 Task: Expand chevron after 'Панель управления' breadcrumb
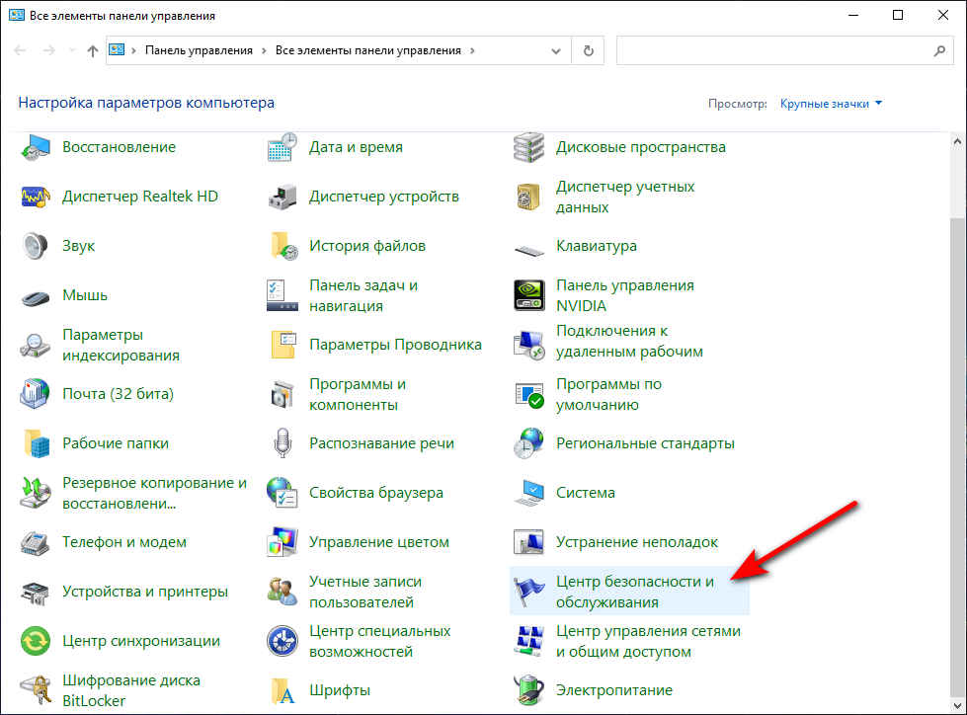click(264, 50)
